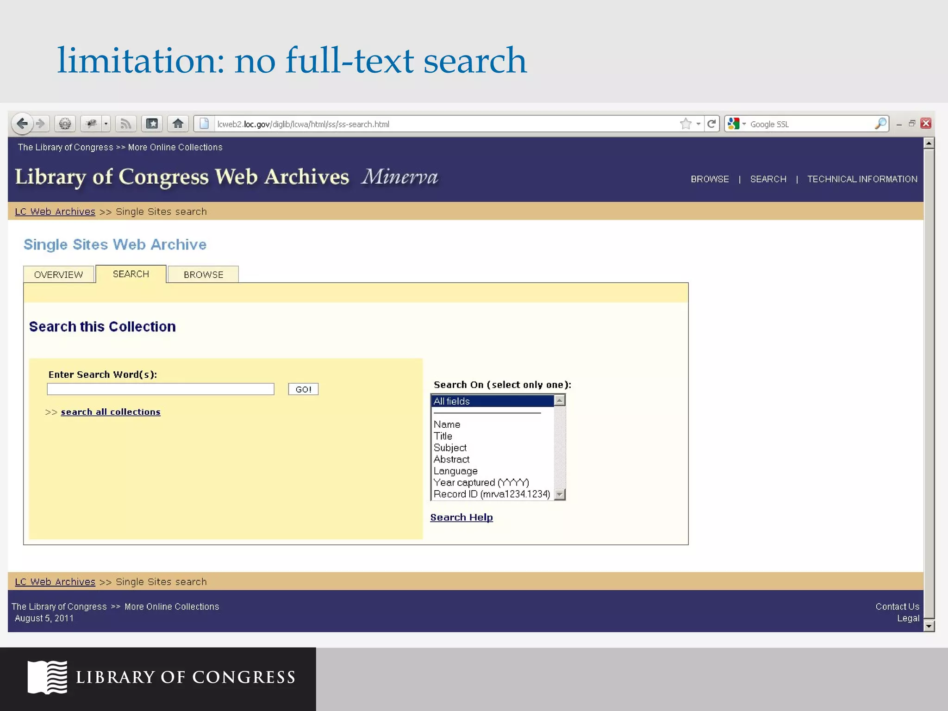The width and height of the screenshot is (948, 711).
Task: Select All fields in Search On list
Action: 492,401
